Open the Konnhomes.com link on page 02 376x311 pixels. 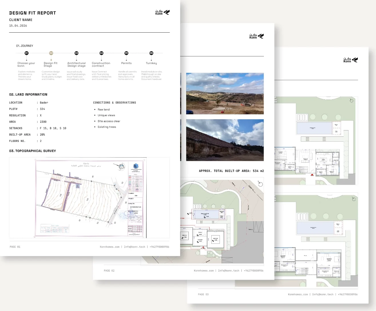tap(204, 271)
